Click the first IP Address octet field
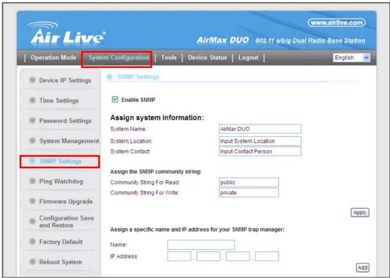Screen dimensions: 390x278 (179, 256)
